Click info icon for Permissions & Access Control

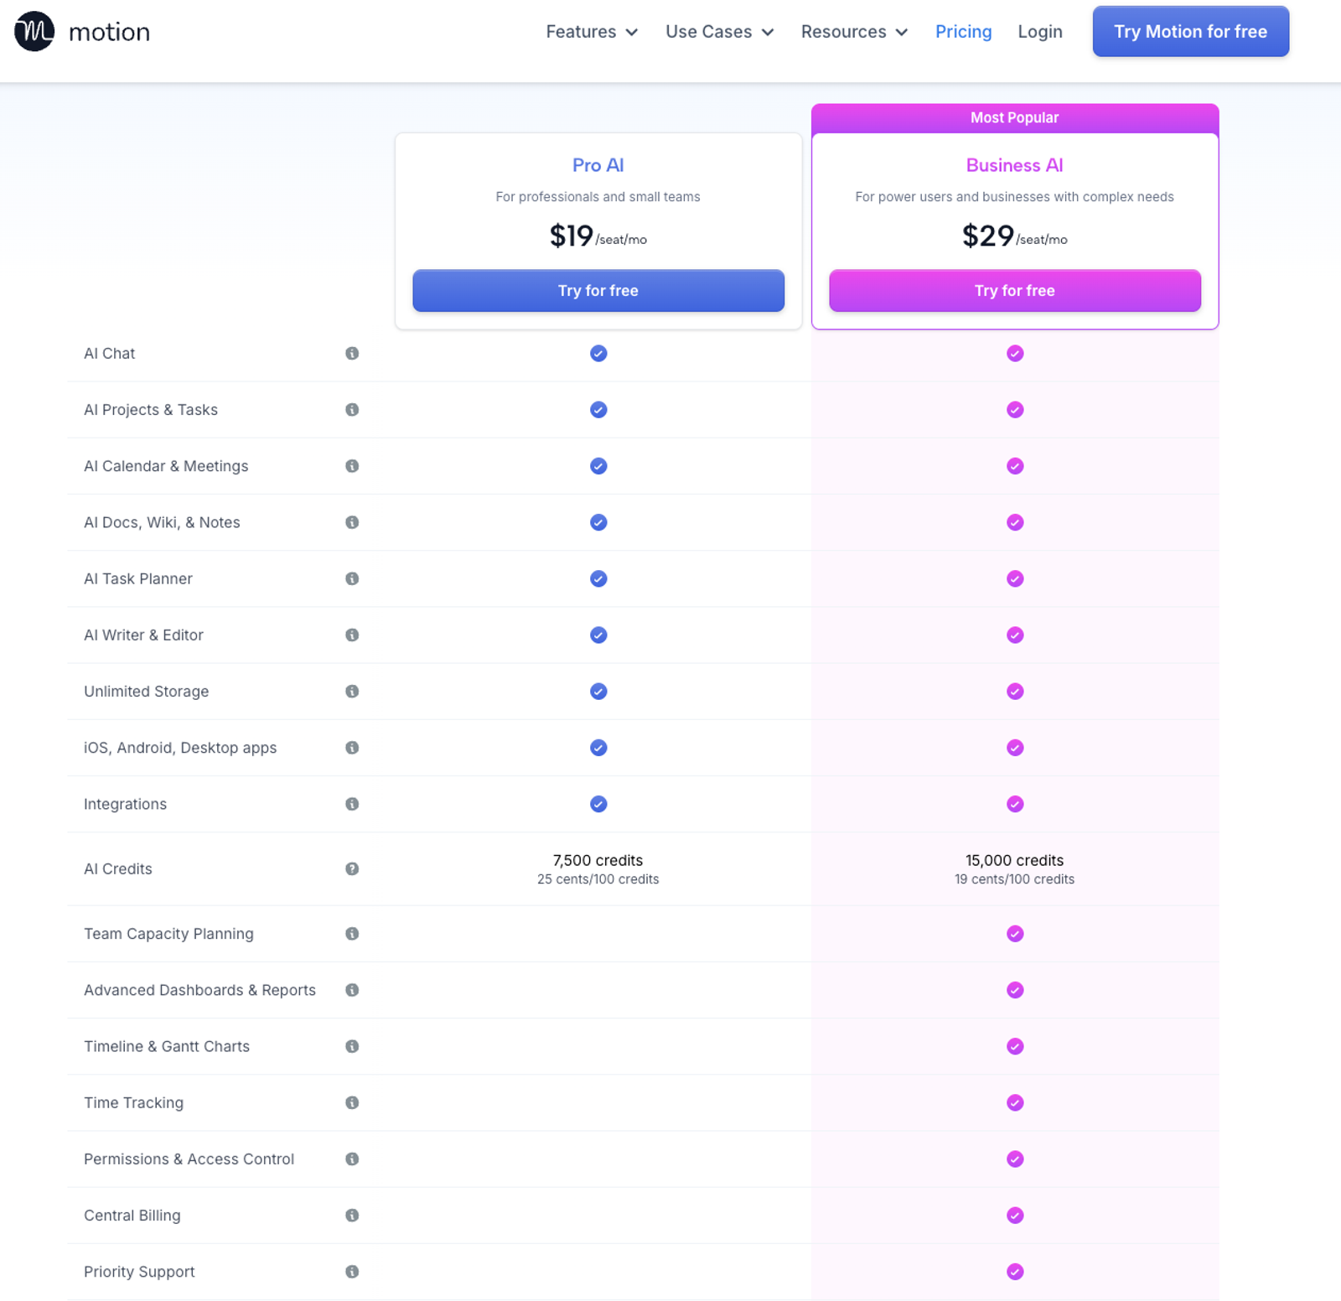(352, 1159)
